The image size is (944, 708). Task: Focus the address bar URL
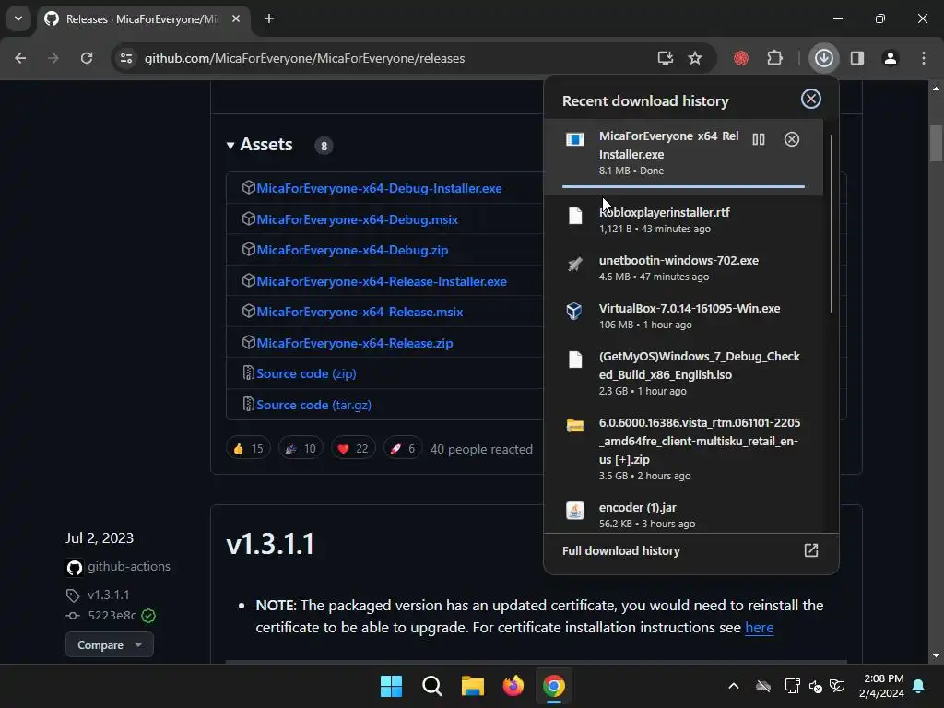tap(304, 58)
